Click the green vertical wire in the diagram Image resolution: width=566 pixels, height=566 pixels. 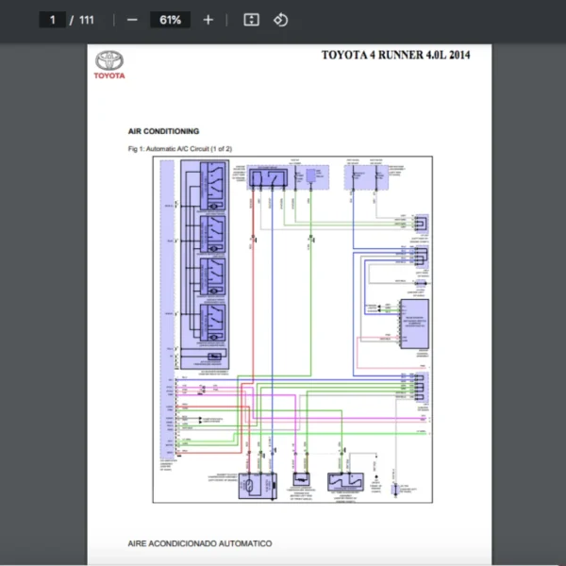click(x=311, y=311)
